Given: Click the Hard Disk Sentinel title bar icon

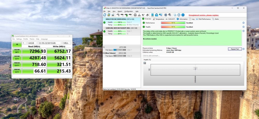Looking at the screenshot, I should click(105, 8).
